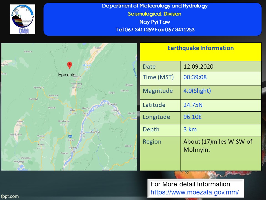Image resolution: width=266 pixels, height=200 pixels.
Task: Click Chinlon label on the map
Action: pos(129,85)
